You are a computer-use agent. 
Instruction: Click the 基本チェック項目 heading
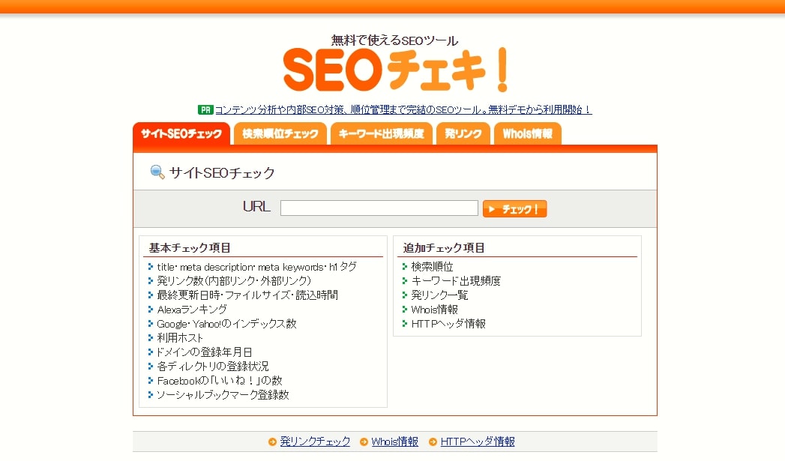tap(190, 248)
